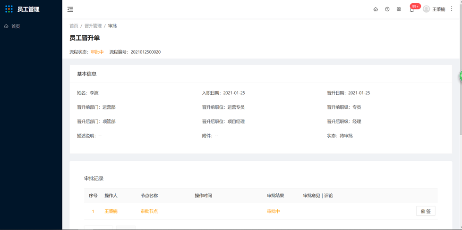Click the 附件 field label
This screenshot has height=230, width=462.
[x=207, y=136]
